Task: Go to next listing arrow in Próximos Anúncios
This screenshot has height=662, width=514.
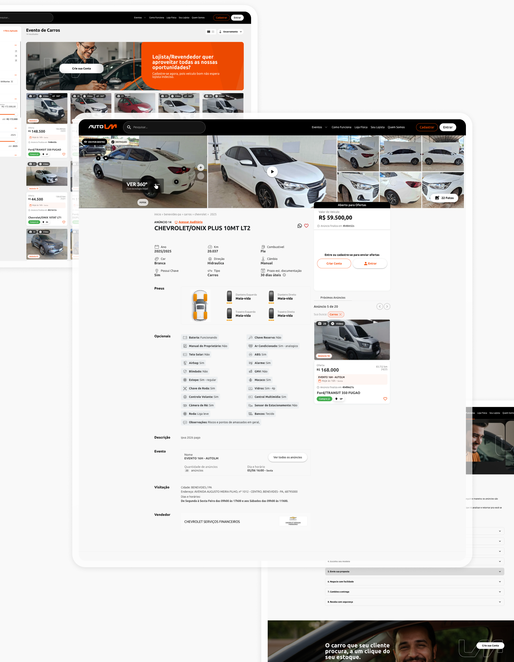Action: point(387,307)
